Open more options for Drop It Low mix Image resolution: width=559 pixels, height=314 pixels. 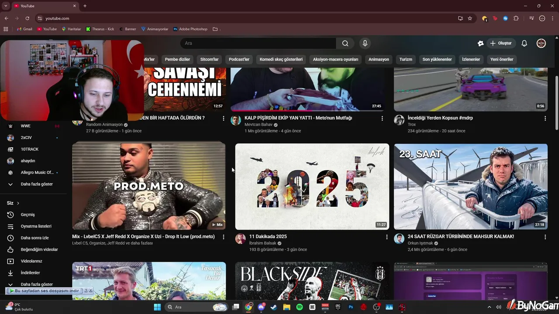coord(224,237)
